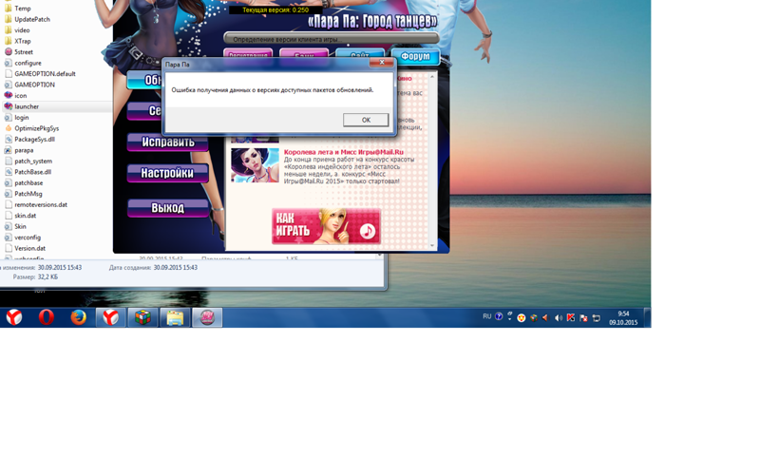Select the OptimizePkgSys application icon
The image size is (760, 476).
[9, 128]
